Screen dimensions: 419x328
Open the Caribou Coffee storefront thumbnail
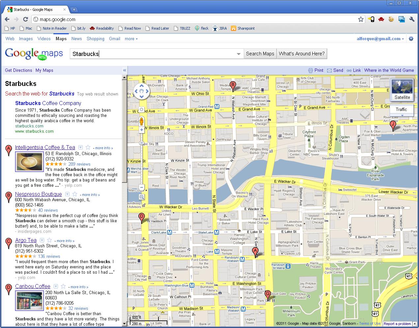[29, 301]
